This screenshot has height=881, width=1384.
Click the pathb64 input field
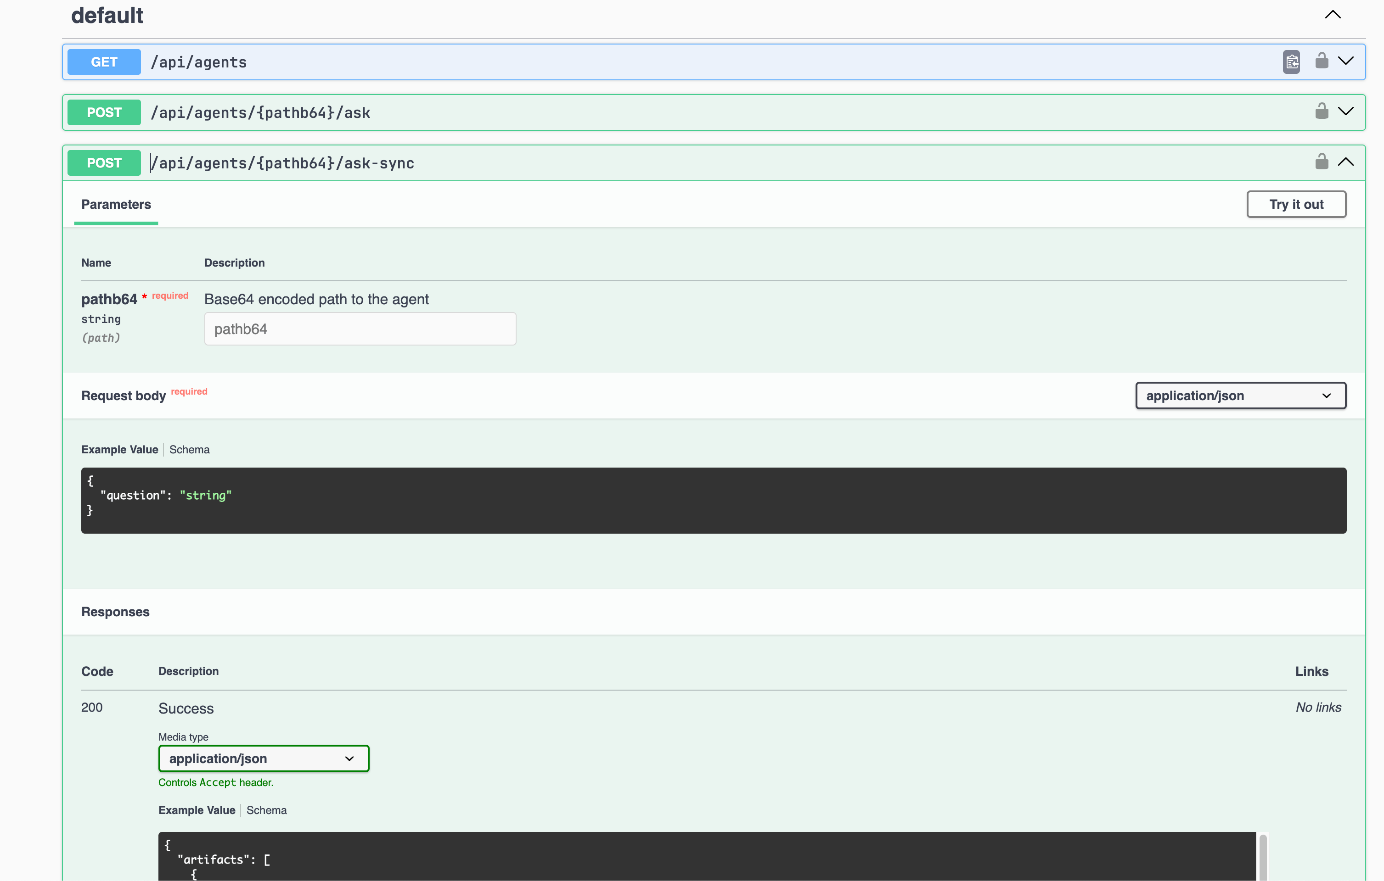[x=360, y=329]
